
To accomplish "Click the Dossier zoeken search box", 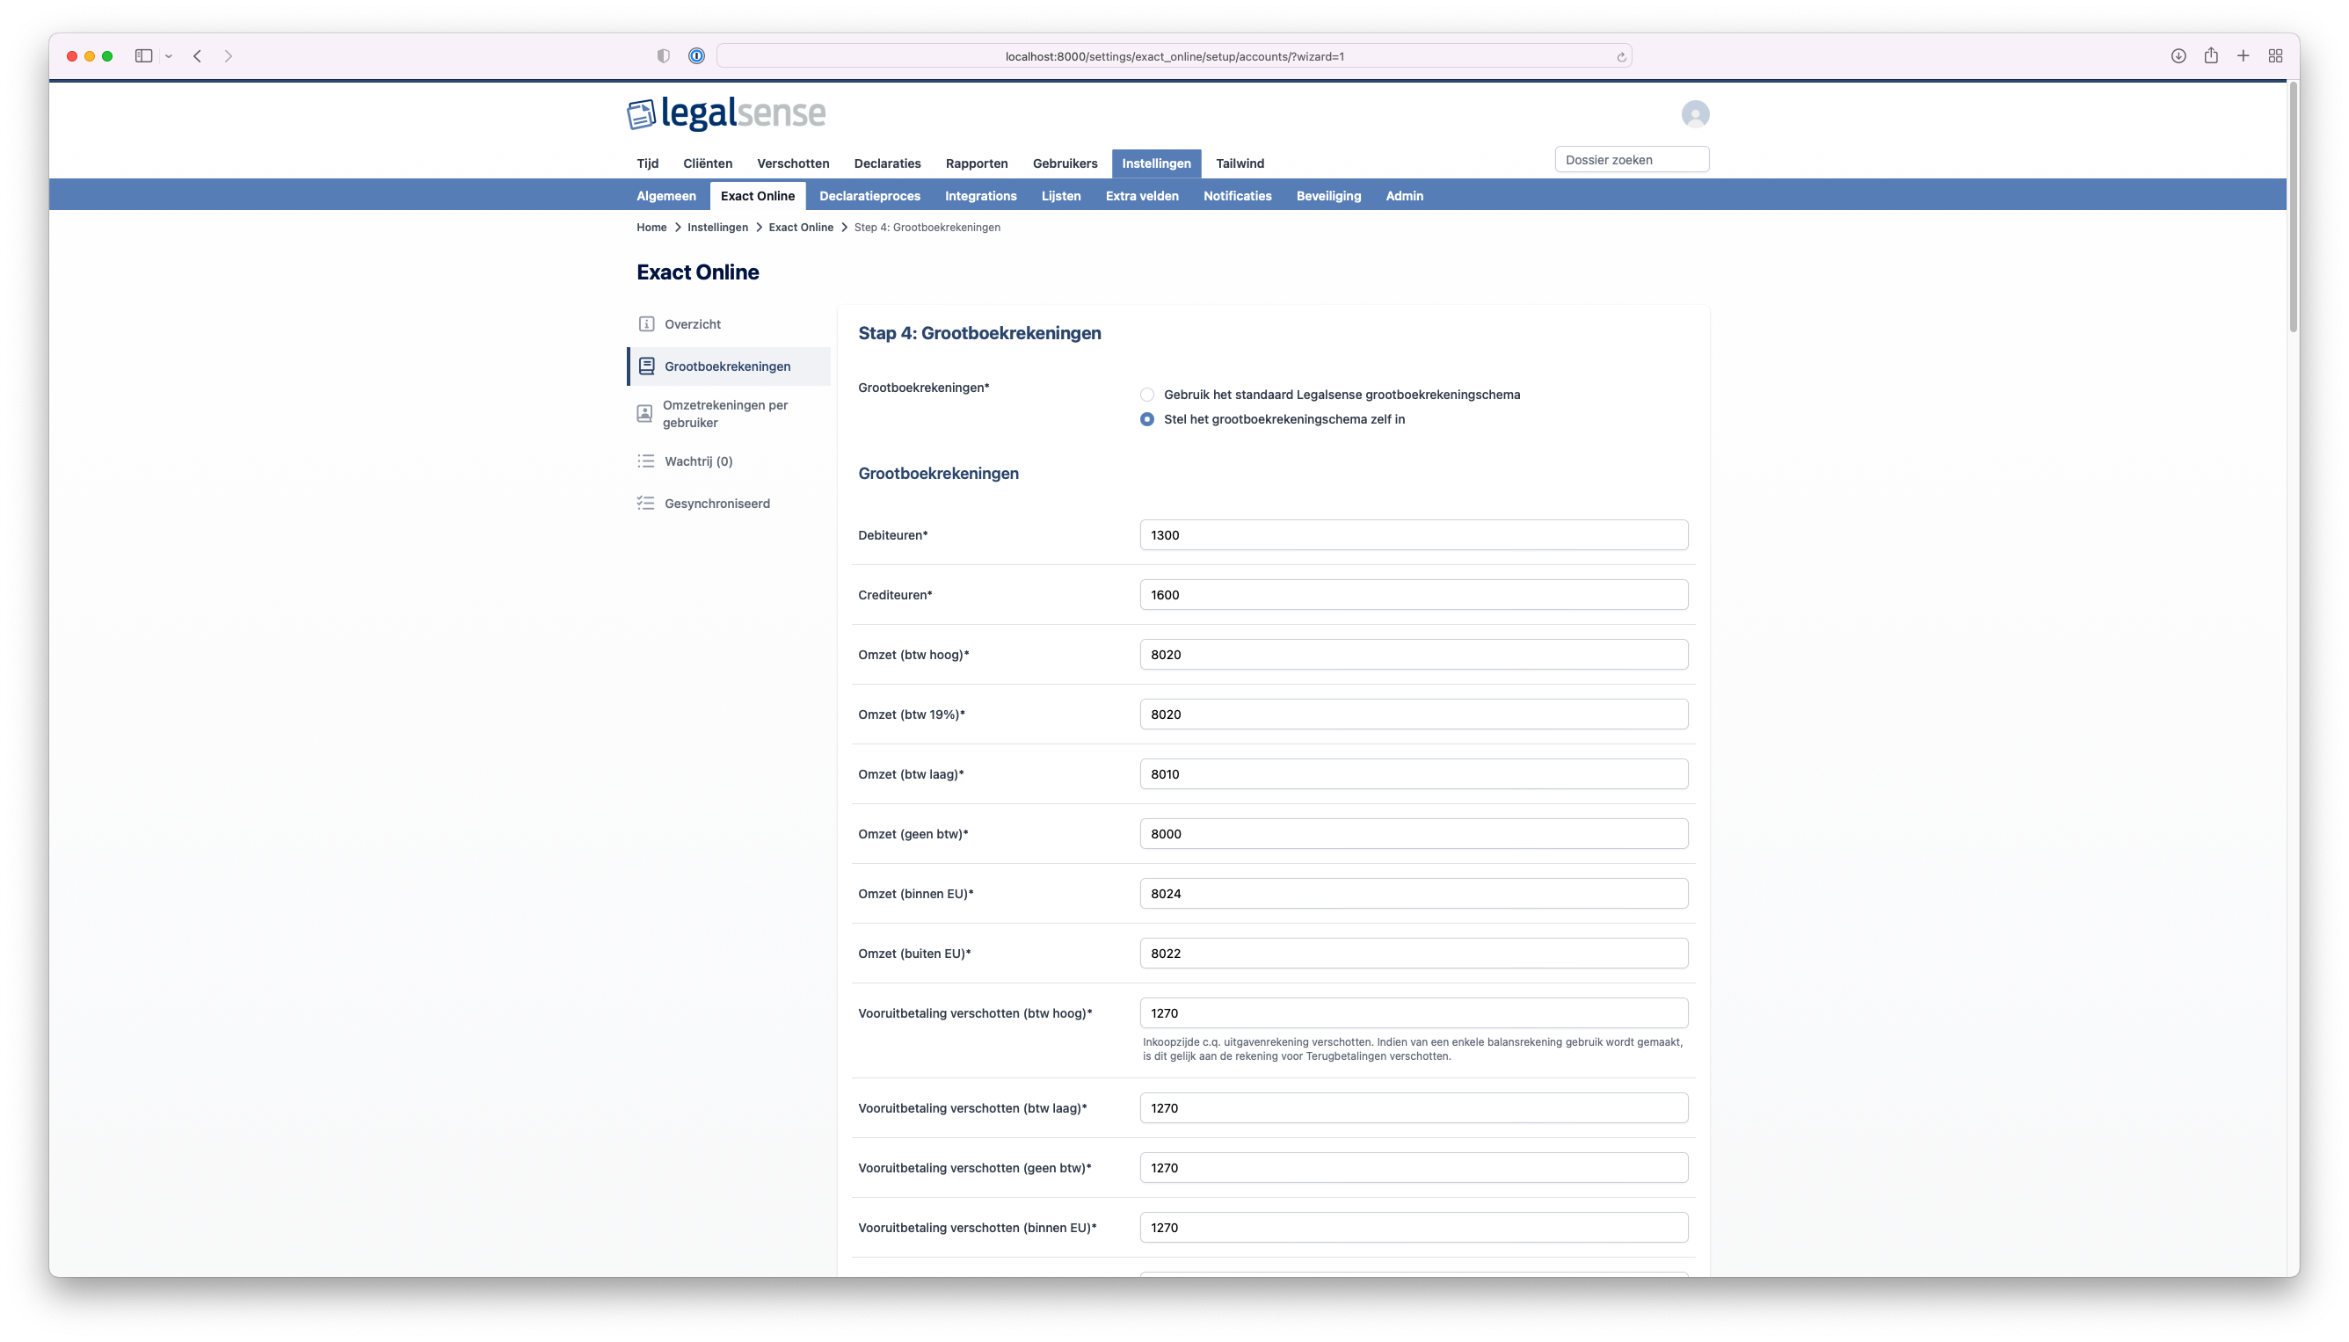I will 1631,158.
